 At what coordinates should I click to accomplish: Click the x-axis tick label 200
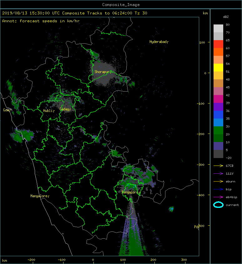tap(153, 260)
